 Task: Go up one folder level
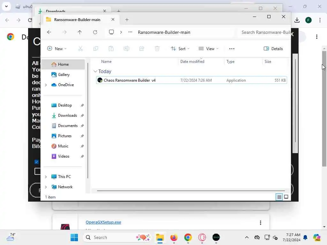(80, 32)
